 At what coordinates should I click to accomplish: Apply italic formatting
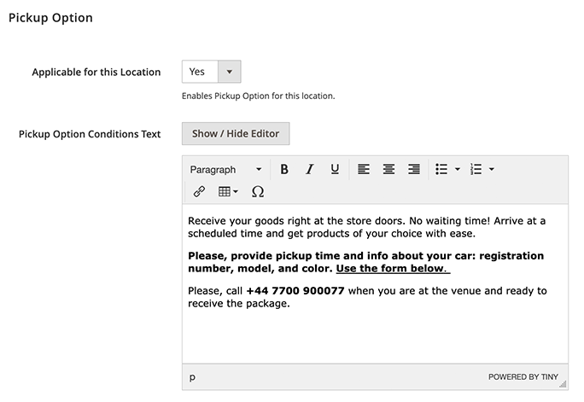(x=309, y=170)
